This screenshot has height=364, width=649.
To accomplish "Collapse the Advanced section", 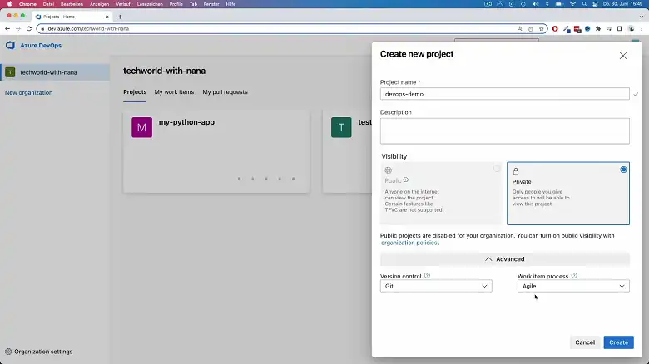I will pos(504,259).
